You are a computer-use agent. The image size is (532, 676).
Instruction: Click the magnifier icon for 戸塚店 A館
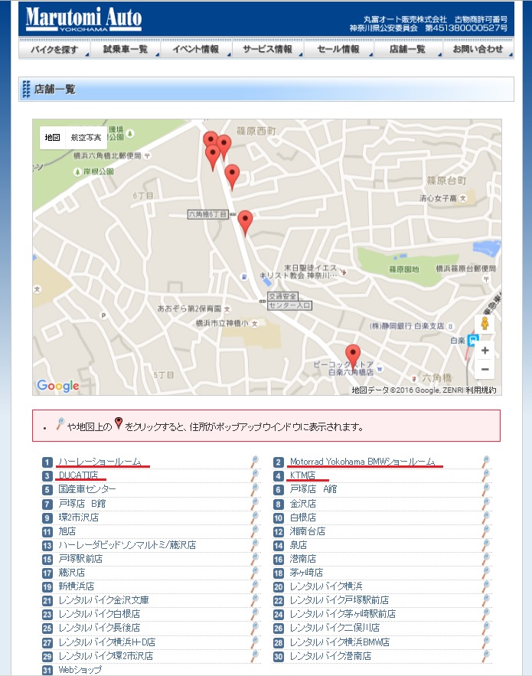[x=486, y=489]
